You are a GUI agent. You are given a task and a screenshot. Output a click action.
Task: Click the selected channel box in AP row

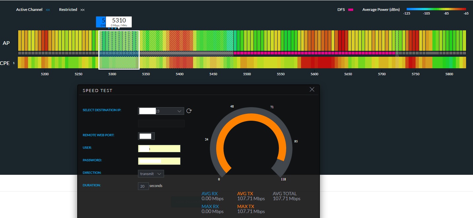tap(119, 40)
